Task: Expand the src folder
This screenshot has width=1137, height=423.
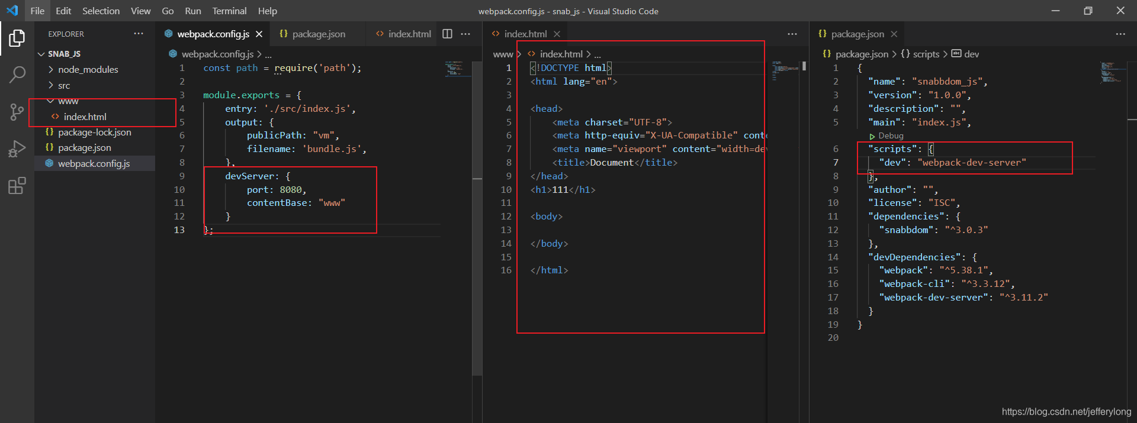Action: [x=95, y=86]
